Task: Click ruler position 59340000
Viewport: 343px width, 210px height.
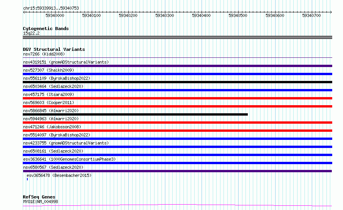Action: coord(55,15)
